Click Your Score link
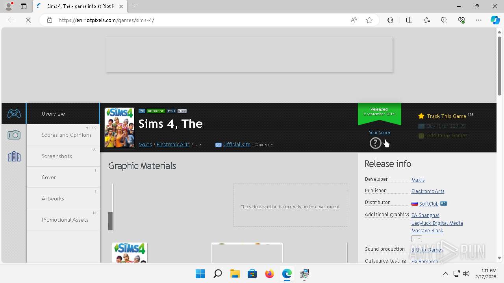 click(x=380, y=132)
